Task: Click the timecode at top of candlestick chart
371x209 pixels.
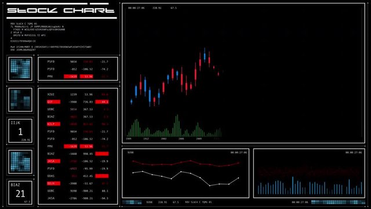Action: pyautogui.click(x=136, y=8)
